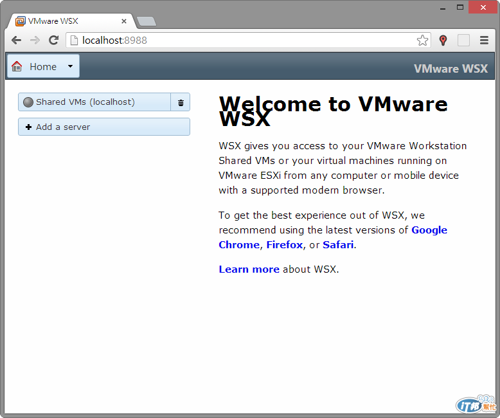
Task: Open the Home dropdown arrow
Action: (x=71, y=66)
